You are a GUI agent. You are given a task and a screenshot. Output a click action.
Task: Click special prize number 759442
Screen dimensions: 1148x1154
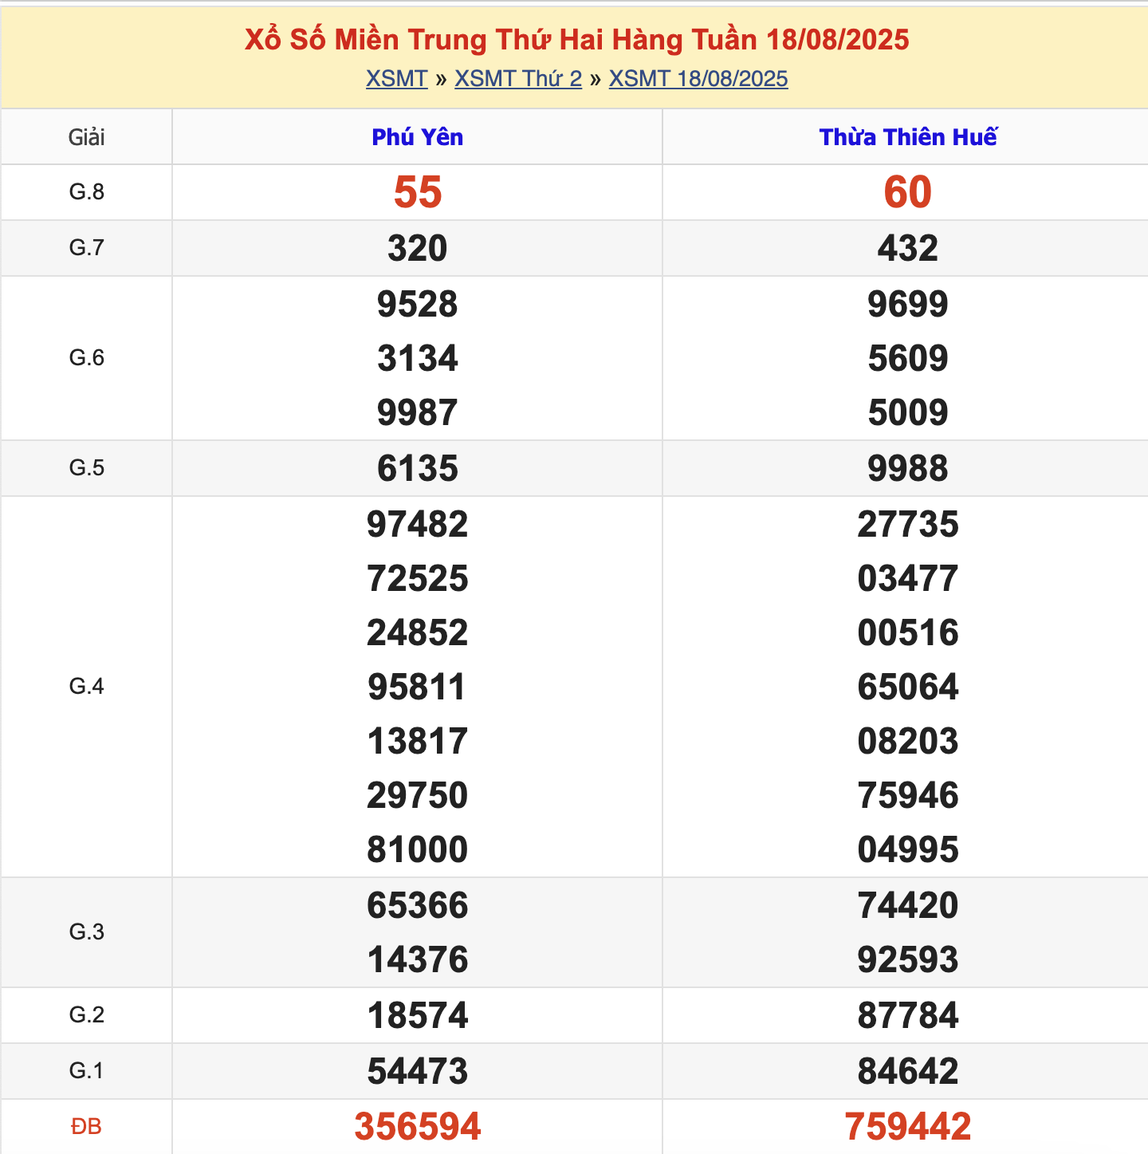tap(908, 1127)
